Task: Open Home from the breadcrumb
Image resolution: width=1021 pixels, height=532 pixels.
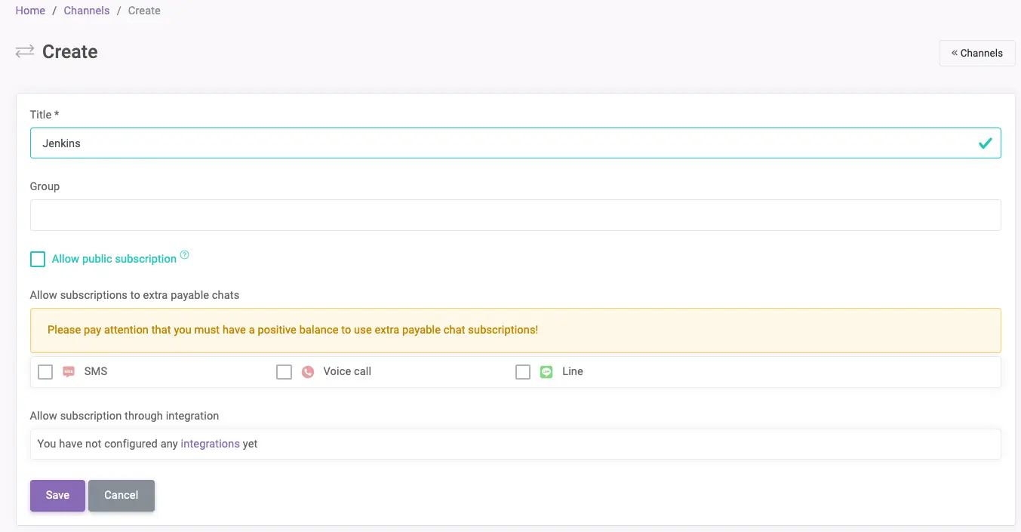Action: (29, 10)
